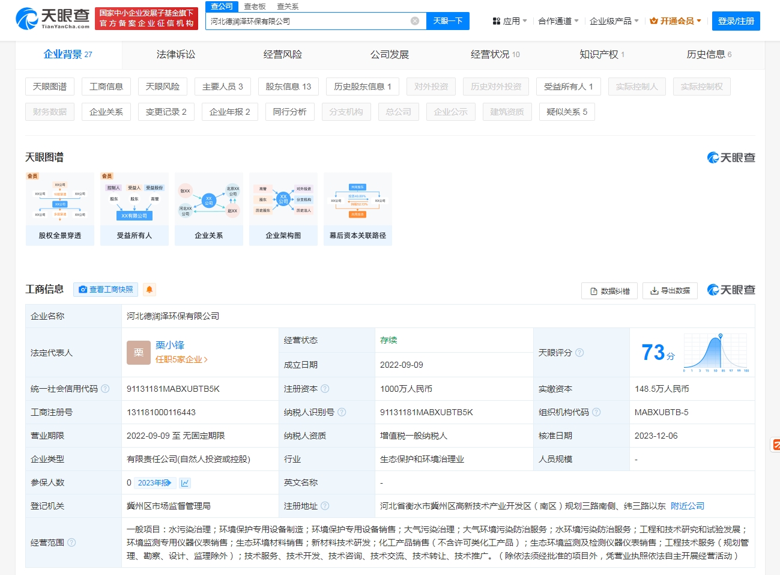Click help icon next to 组织机构代码

click(596, 412)
